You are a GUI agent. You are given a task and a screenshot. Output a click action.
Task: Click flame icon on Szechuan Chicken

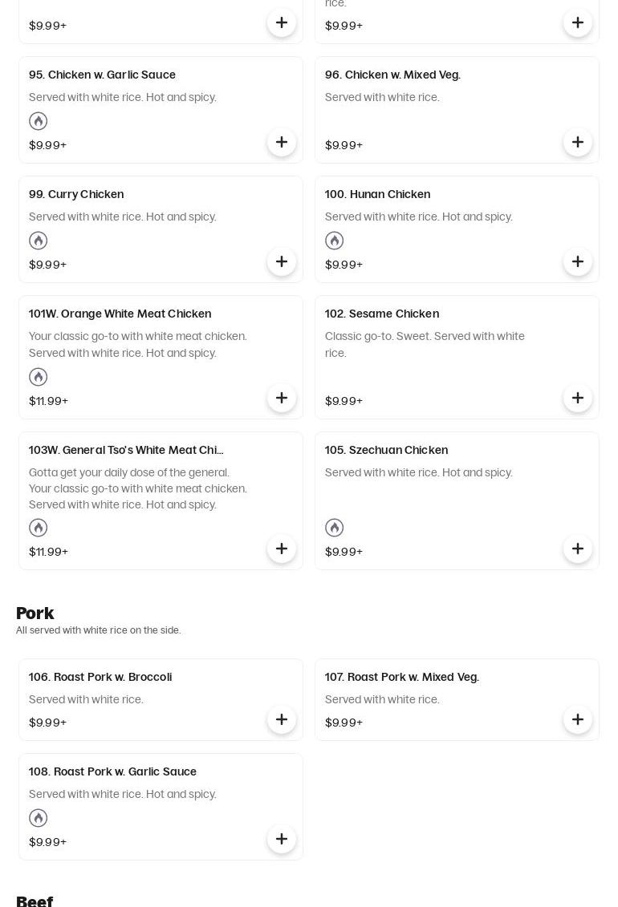tap(335, 528)
